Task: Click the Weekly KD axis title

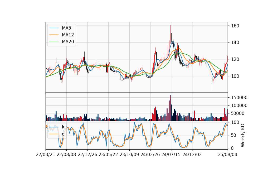Action: (x=243, y=135)
